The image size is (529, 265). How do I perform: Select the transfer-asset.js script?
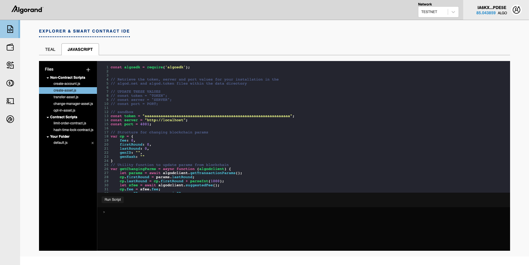(66, 97)
